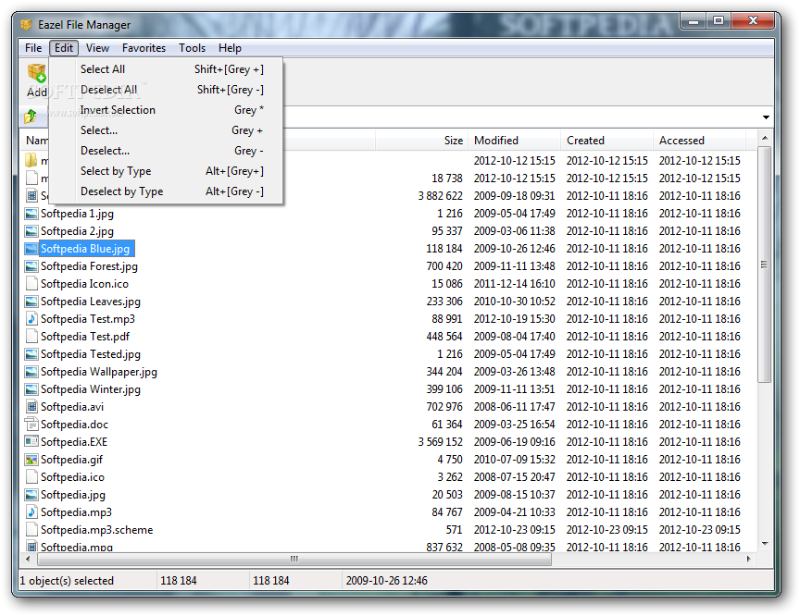This screenshot has width=800, height=616.
Task: Click video icon of Softpedia.avi
Action: [x=31, y=407]
